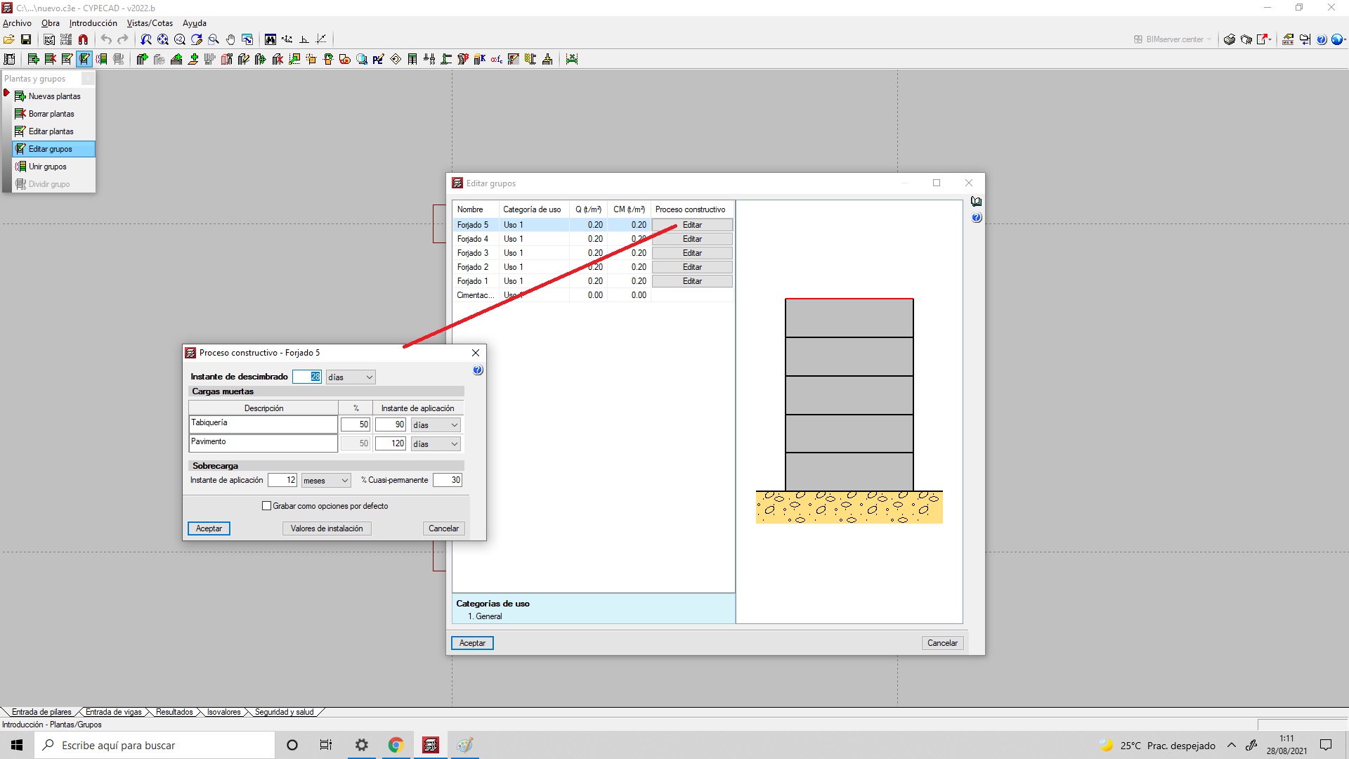The width and height of the screenshot is (1349, 759).
Task: Click the binoculars search icon
Action: pyautogui.click(x=271, y=39)
